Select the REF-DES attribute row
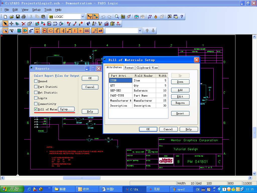This screenshot has width=257, height=193. [x=120, y=90]
